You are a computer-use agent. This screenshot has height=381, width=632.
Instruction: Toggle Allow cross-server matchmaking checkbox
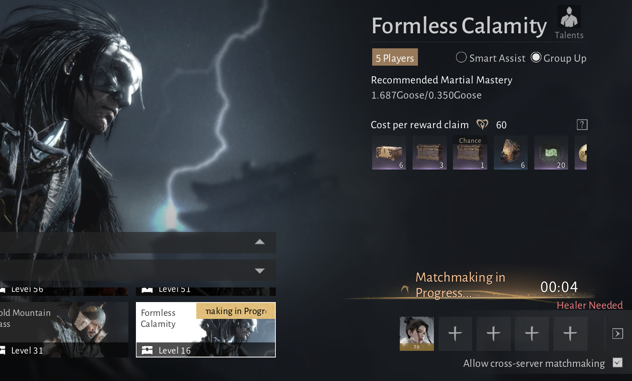(617, 363)
